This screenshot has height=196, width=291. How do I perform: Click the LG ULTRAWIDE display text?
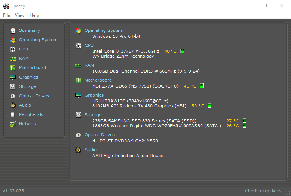tap(130, 101)
